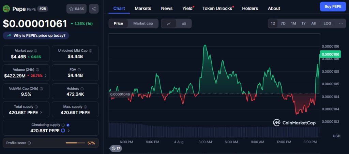Open the chart more options ellipsis menu
Image resolution: width=349 pixels, height=154 pixels.
[x=341, y=23]
